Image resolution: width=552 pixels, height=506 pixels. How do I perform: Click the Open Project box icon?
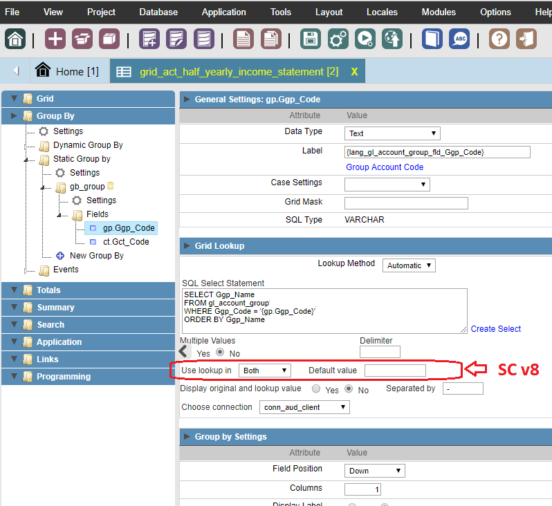tap(82, 39)
